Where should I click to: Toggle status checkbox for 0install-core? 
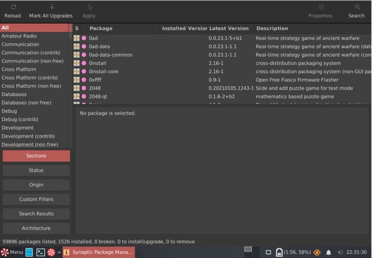coord(76,71)
